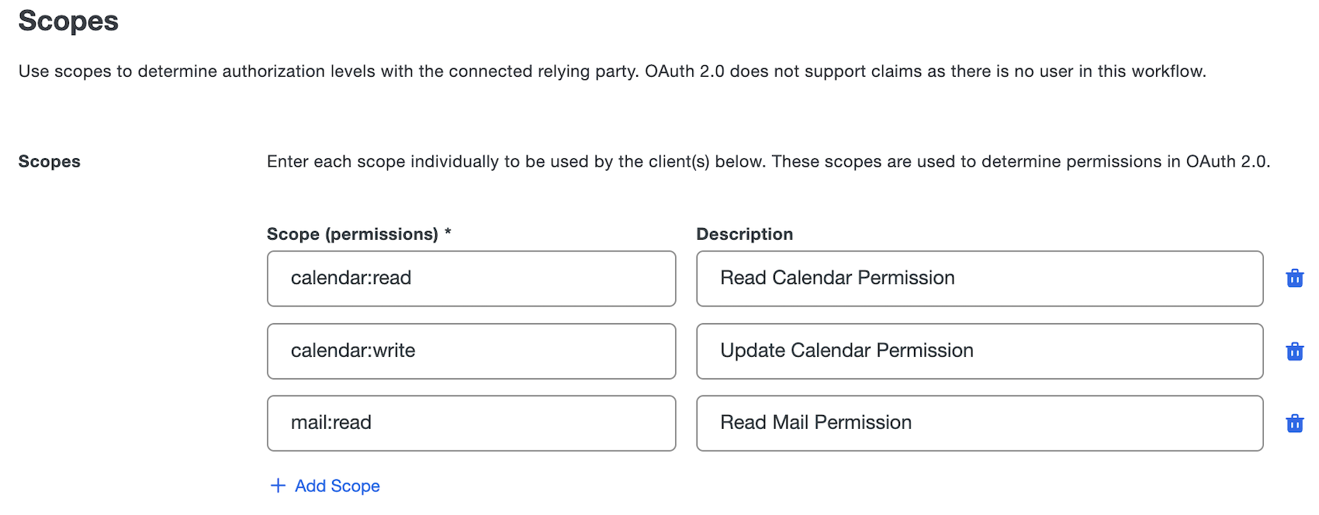Click the mail:read scope input field

[x=471, y=423]
